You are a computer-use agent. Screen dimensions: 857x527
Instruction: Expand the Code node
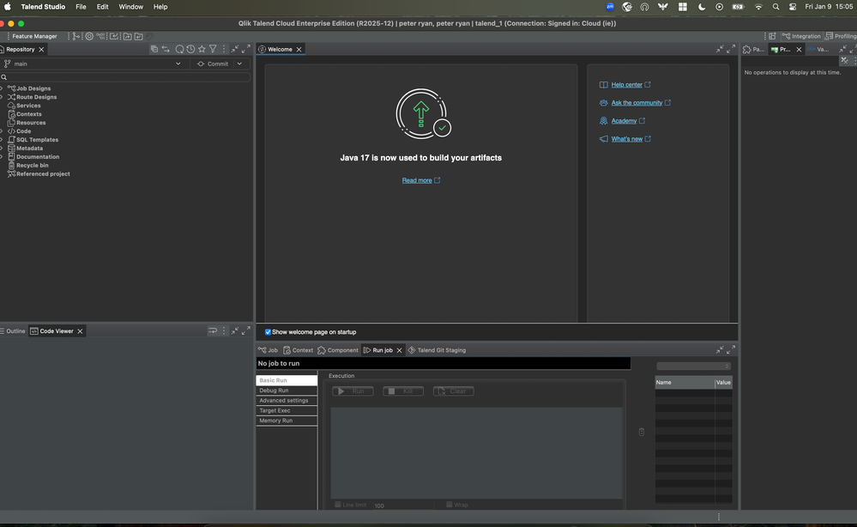click(x=2, y=131)
